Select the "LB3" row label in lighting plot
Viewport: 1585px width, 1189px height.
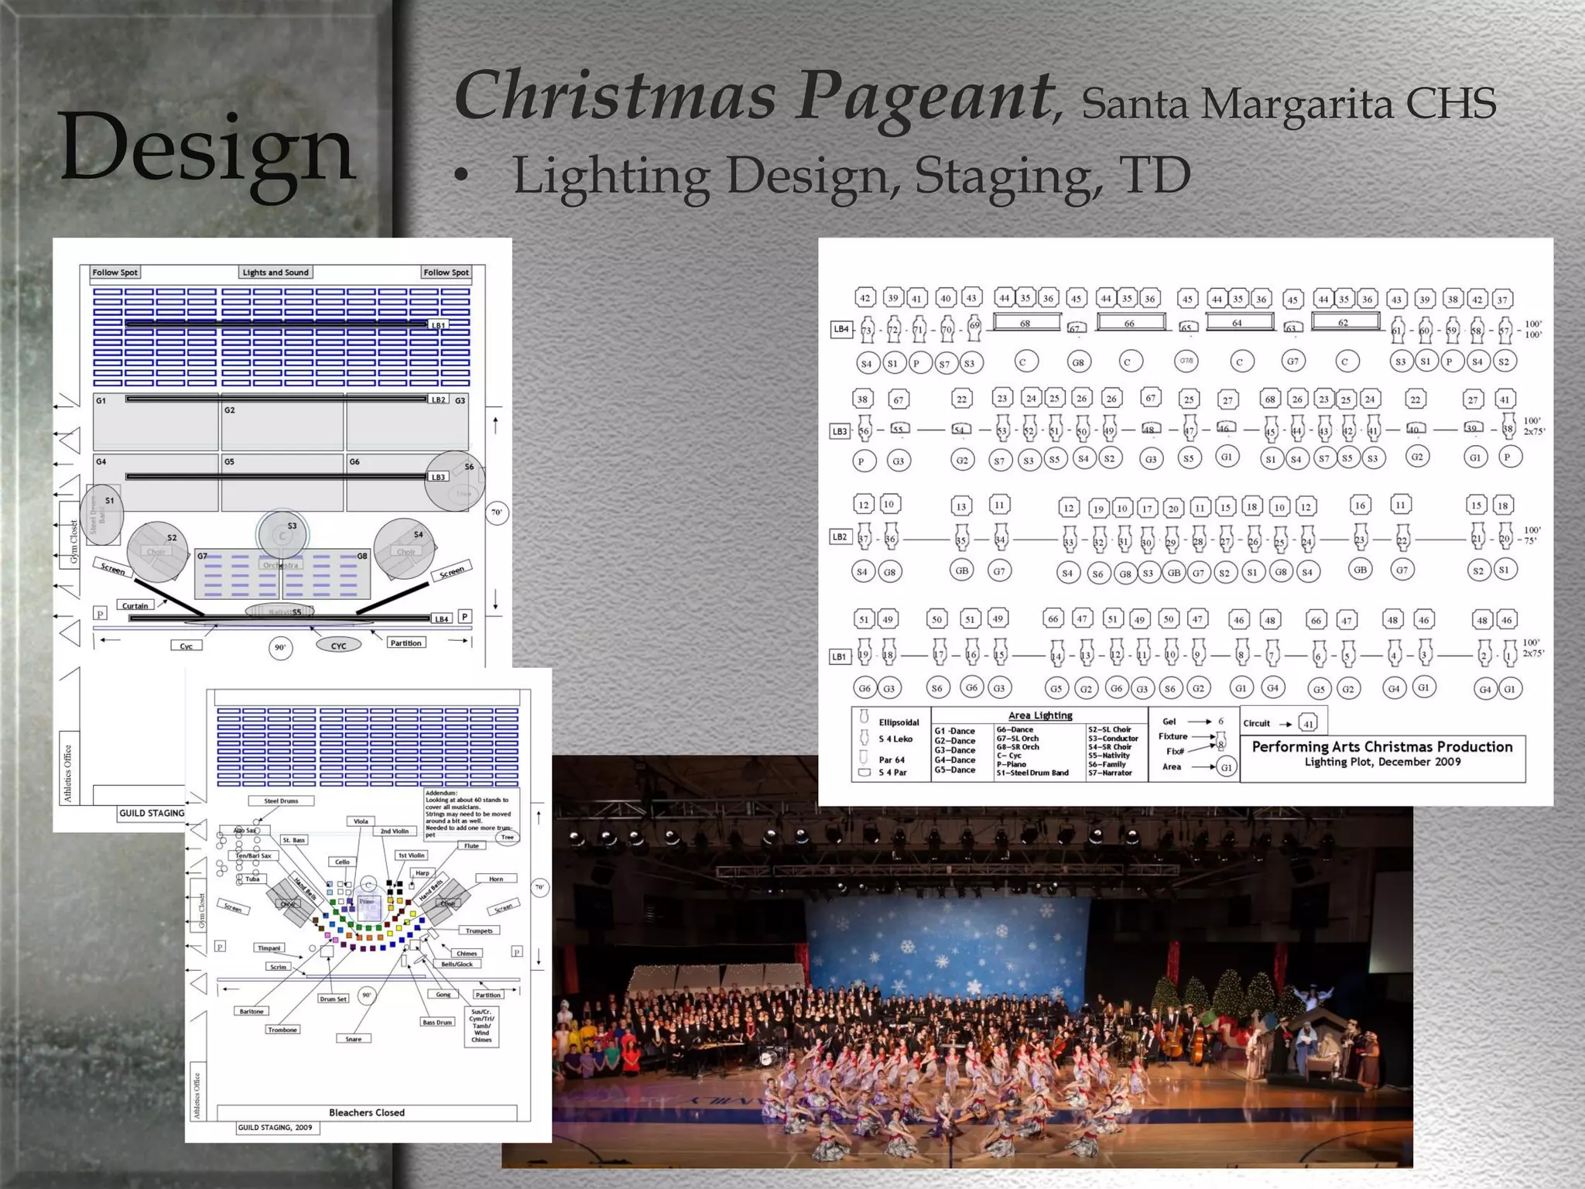[x=840, y=431]
